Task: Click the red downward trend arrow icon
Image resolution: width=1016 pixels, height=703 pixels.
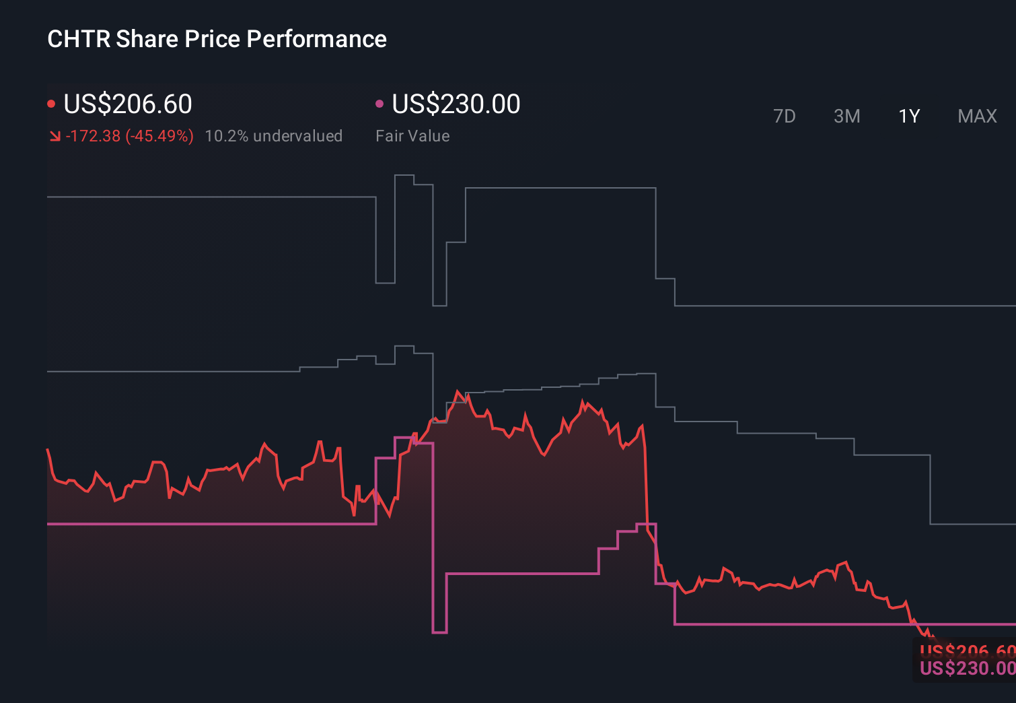Action: coord(54,135)
